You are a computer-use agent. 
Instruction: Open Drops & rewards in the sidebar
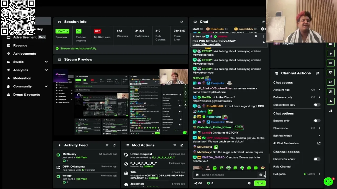tap(27, 94)
